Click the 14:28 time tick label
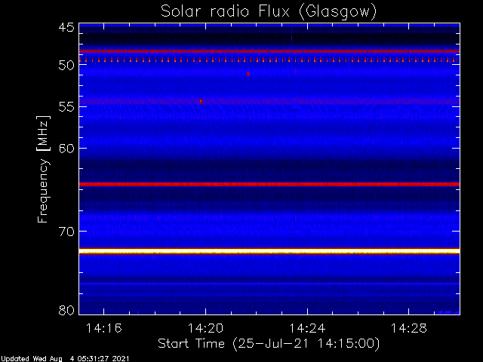This screenshot has height=362, width=483. (409, 329)
